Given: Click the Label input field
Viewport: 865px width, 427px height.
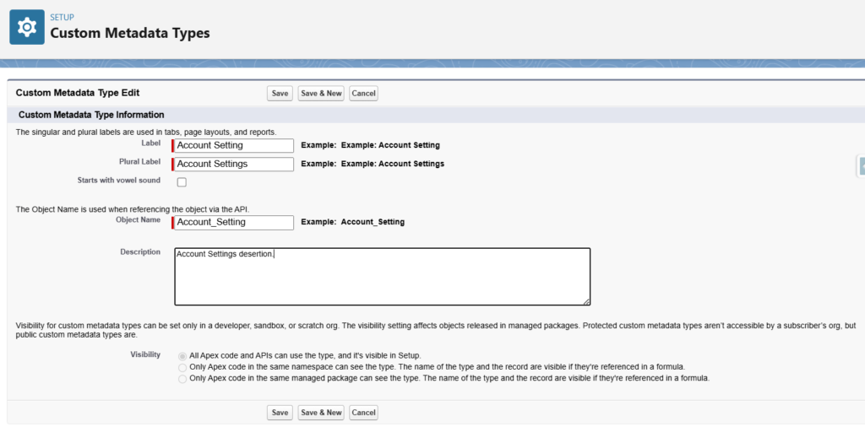Looking at the screenshot, I should point(233,145).
